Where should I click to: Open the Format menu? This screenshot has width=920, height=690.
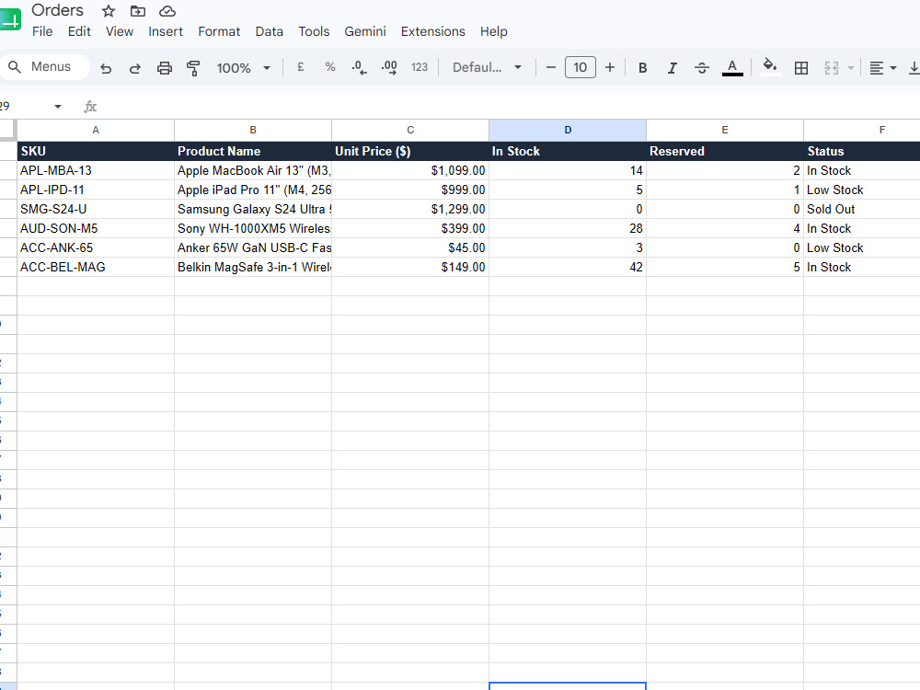(x=219, y=31)
